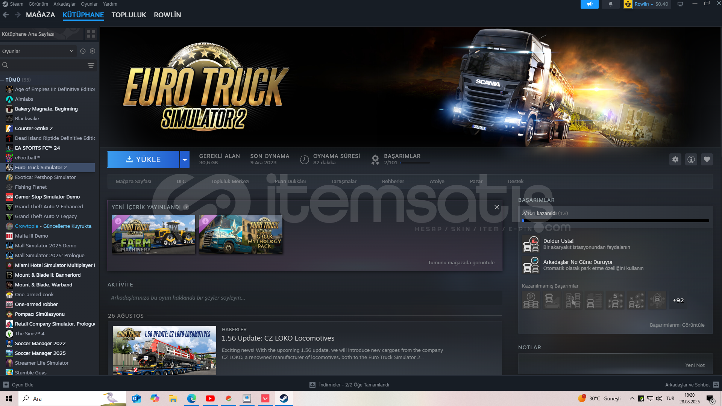722x406 pixels.
Task: Switch library to grid collections view
Action: click(x=91, y=34)
